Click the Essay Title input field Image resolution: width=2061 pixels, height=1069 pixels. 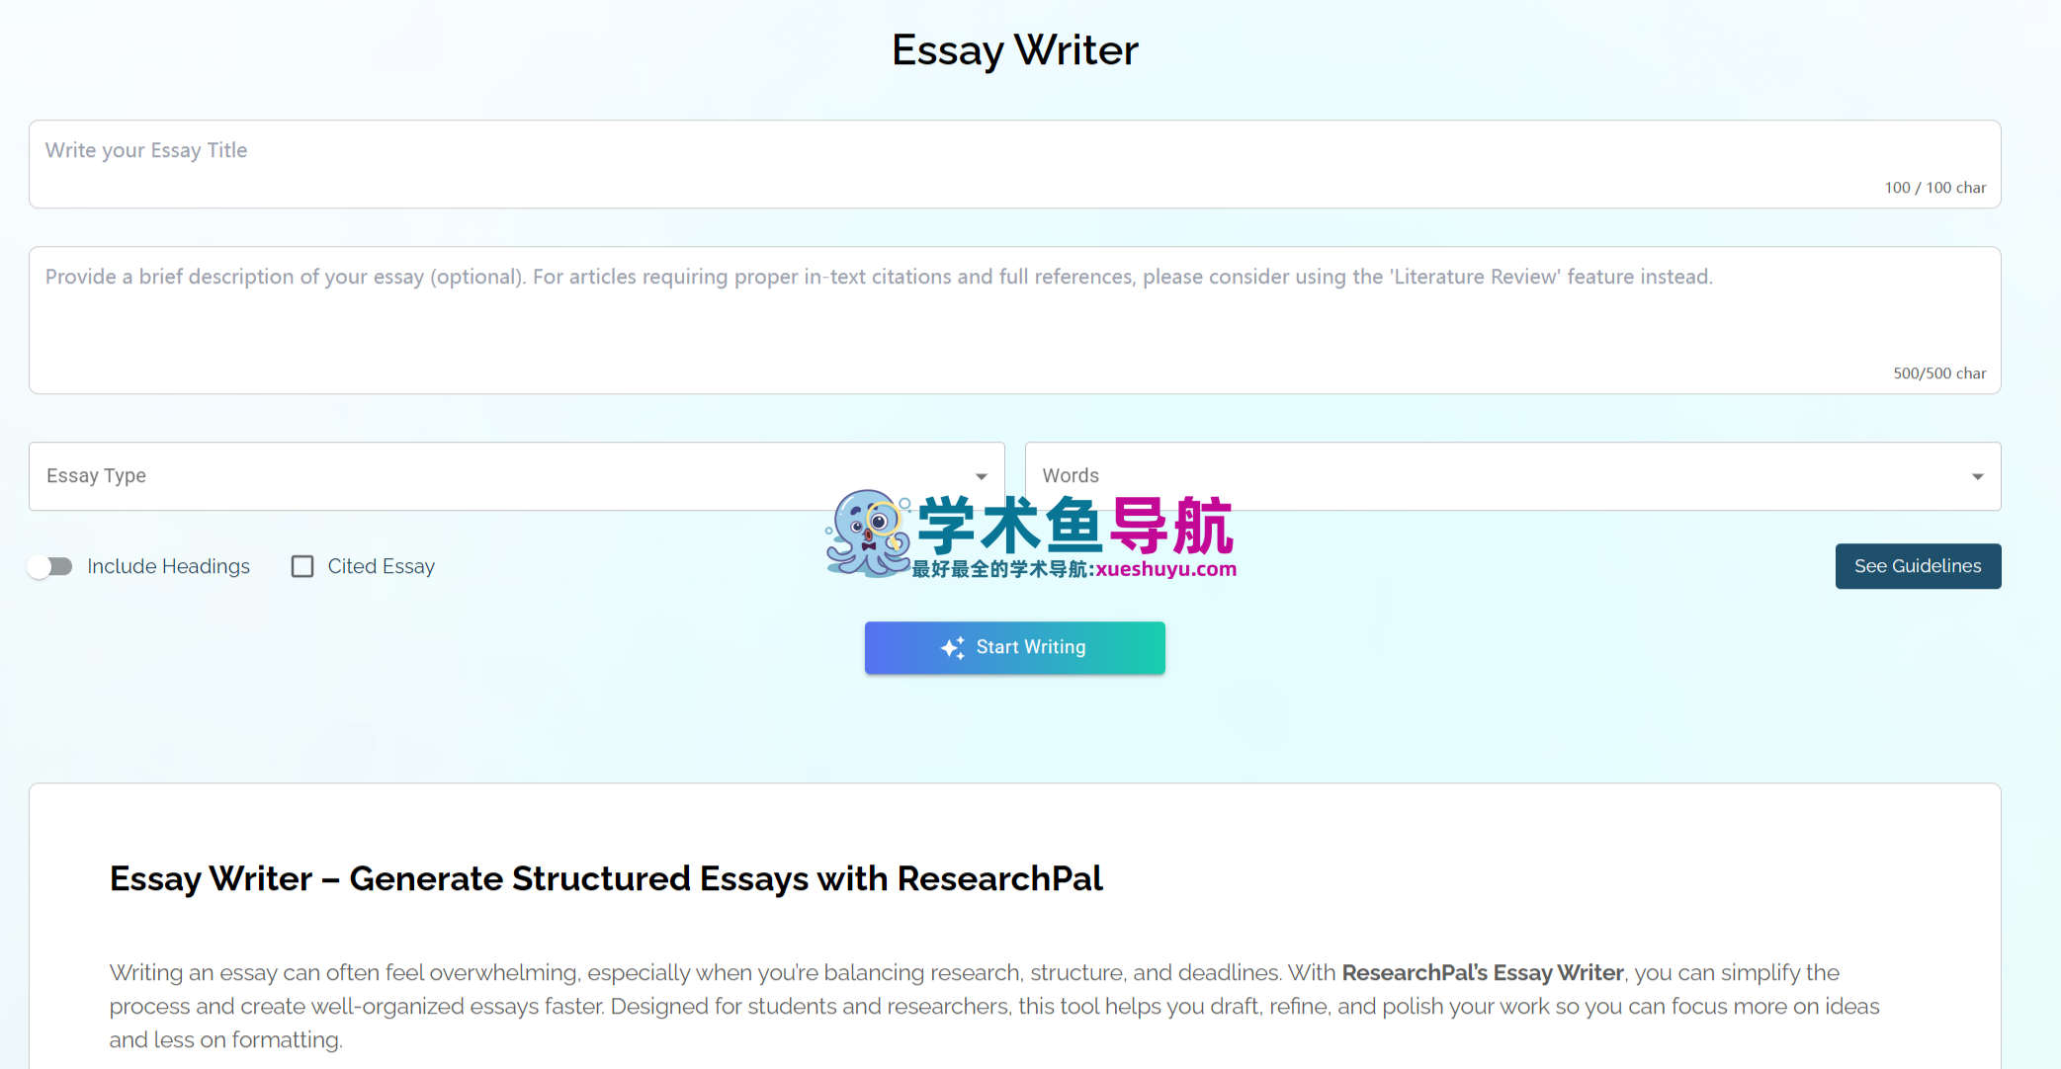pyautogui.click(x=1014, y=164)
